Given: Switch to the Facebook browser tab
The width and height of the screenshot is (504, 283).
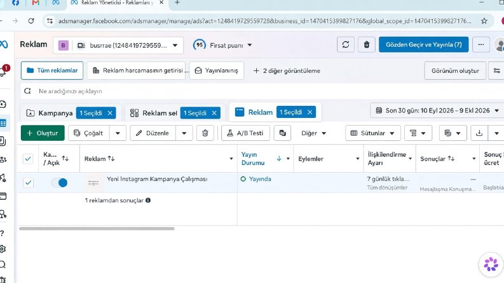Looking at the screenshot, I should point(15,3).
